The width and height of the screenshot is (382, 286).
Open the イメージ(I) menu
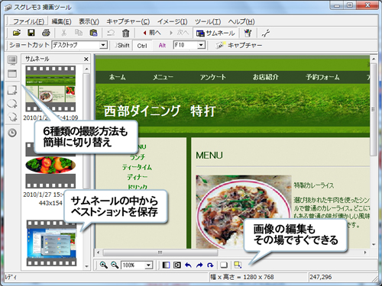(x=172, y=21)
